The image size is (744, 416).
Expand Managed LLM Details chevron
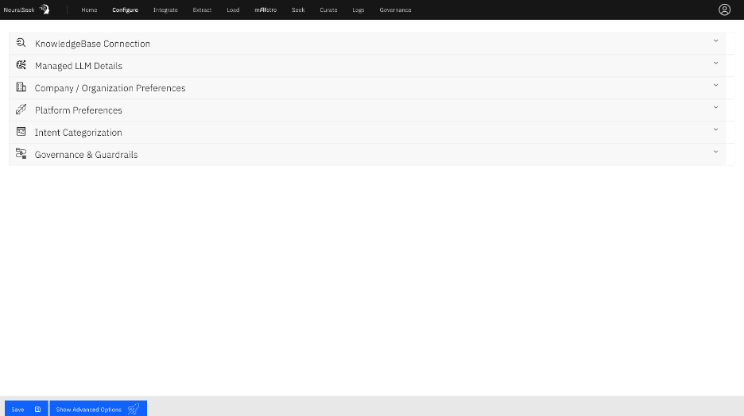pyautogui.click(x=715, y=64)
